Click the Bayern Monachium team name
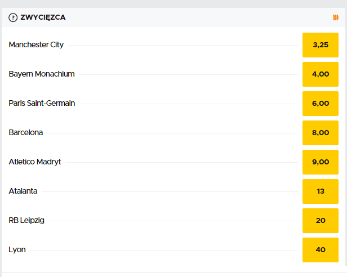Screen dimensions: 347x277 coord(42,74)
